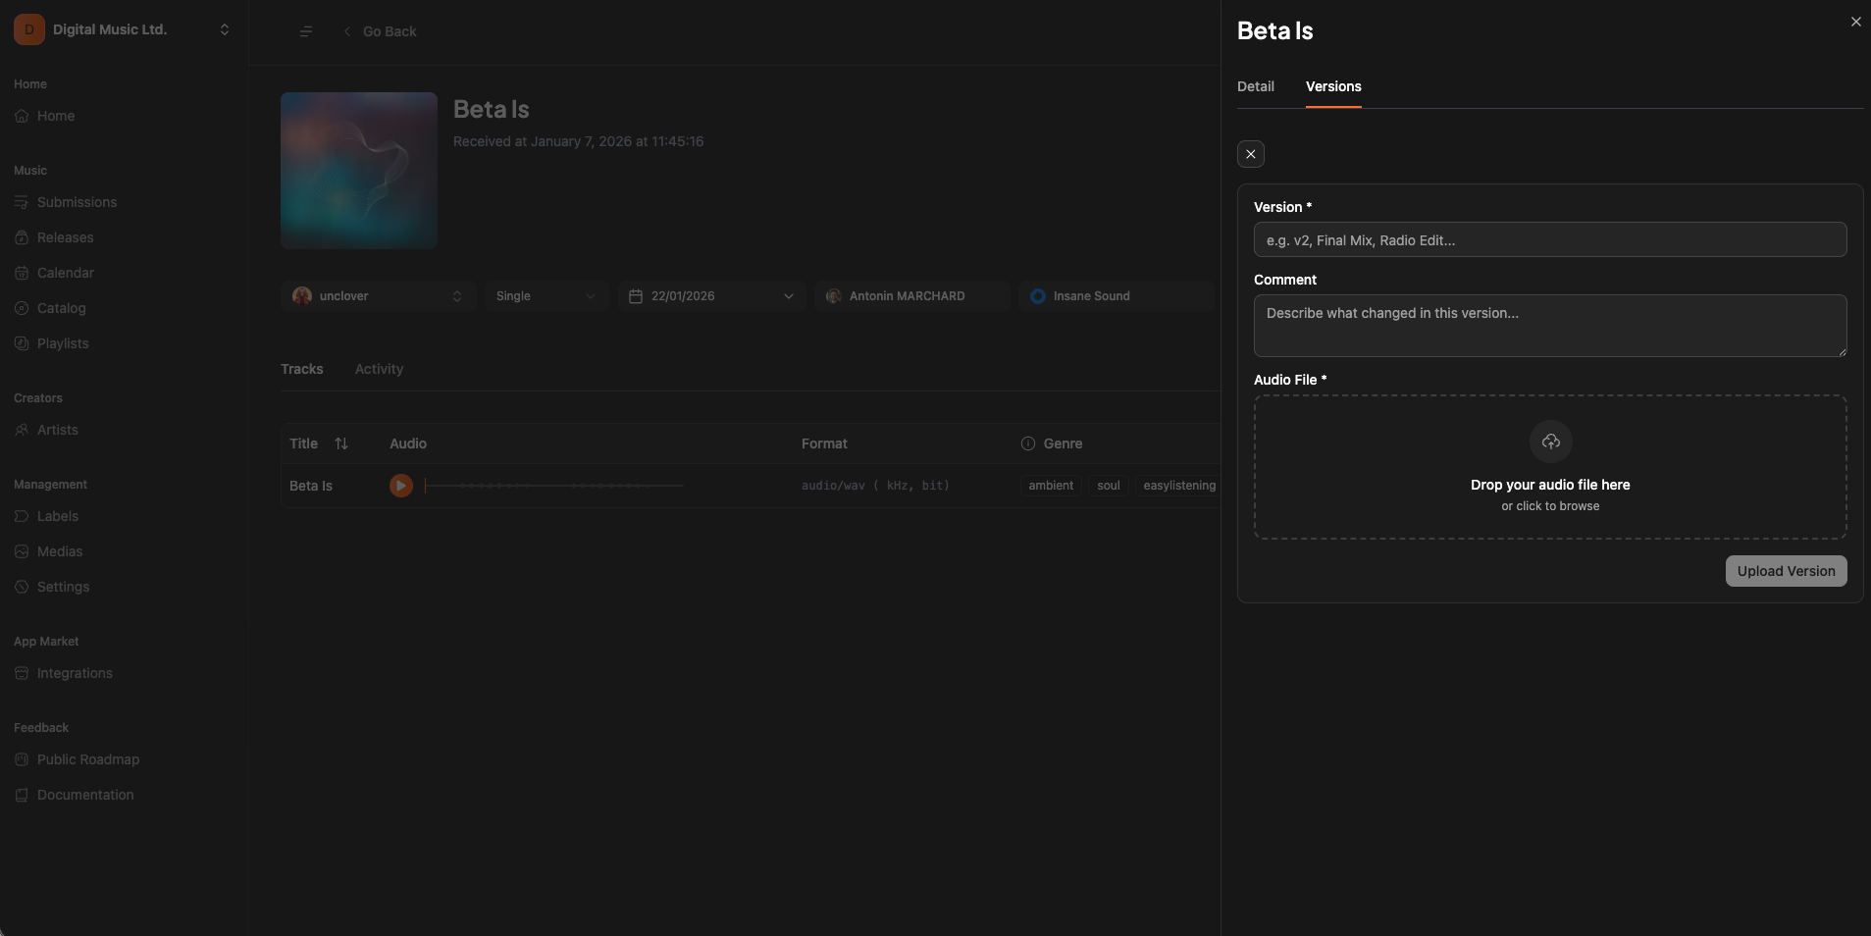This screenshot has width=1871, height=936.
Task: Click Antonin MARCHARD avatar icon
Action: 834,296
